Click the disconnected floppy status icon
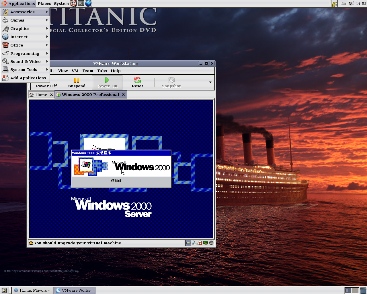Image resolution: width=367 pixels, height=294 pixels. click(200, 243)
